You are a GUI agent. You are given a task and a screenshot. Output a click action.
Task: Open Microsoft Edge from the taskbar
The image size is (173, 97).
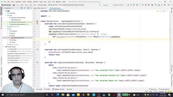pos(58,95)
